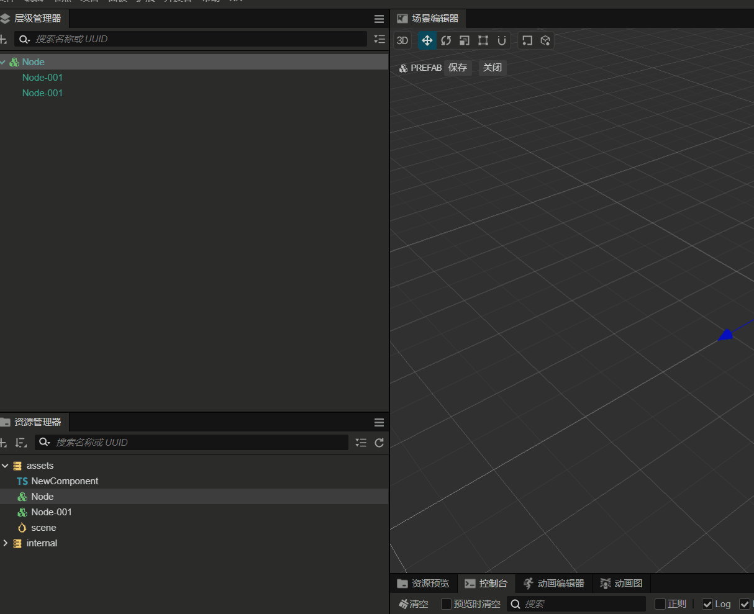
Task: Select the Rect transform tool
Action: point(483,40)
